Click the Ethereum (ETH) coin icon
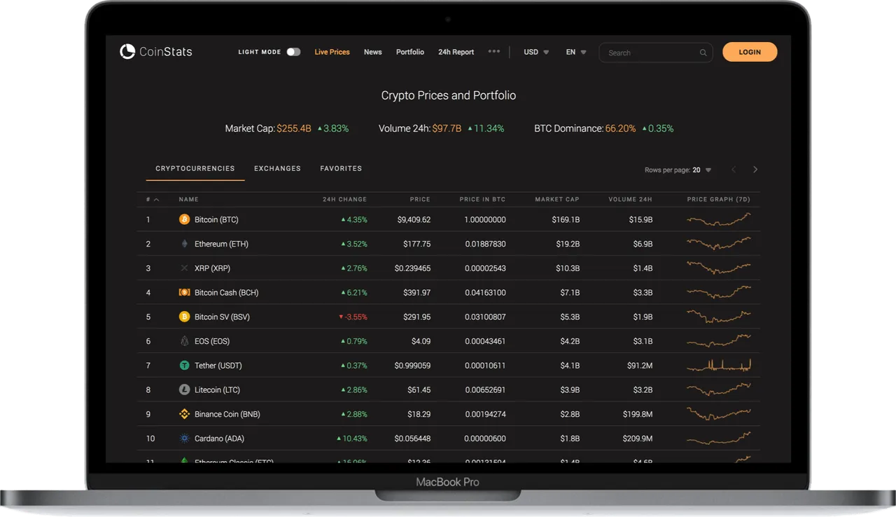Screen dimensions: 896x517 click(x=185, y=244)
